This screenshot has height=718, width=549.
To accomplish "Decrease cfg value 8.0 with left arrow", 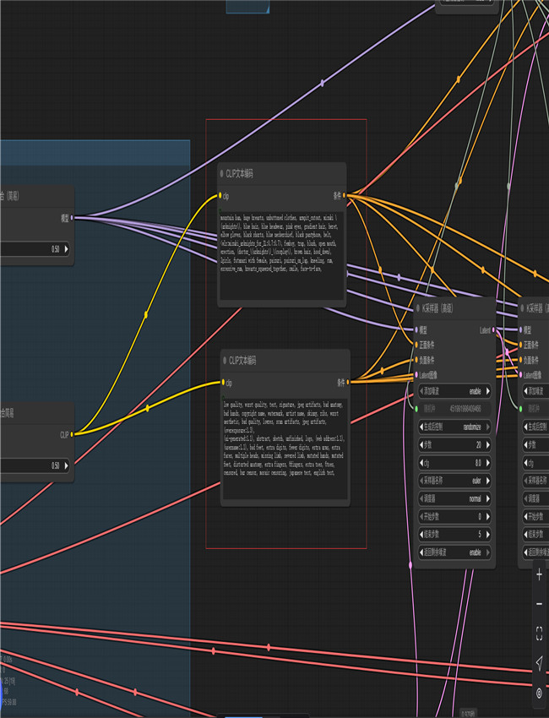I will (x=421, y=463).
